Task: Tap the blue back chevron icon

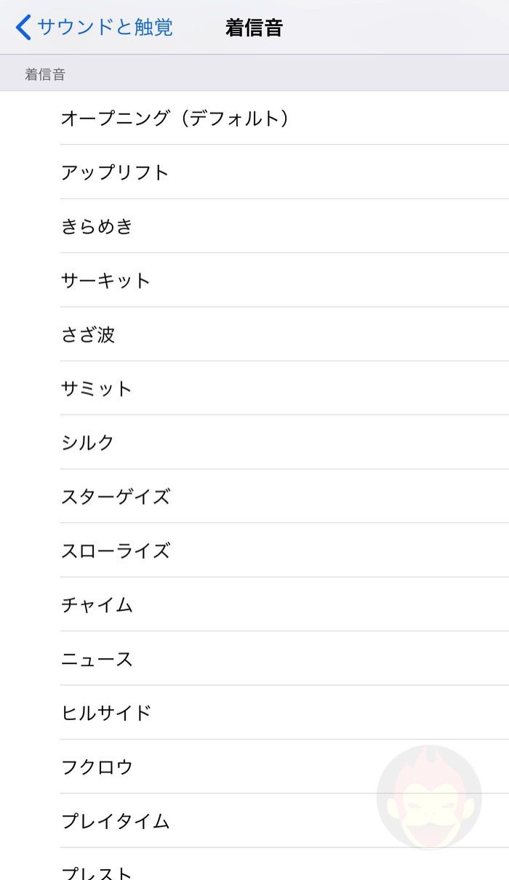Action: [23, 28]
